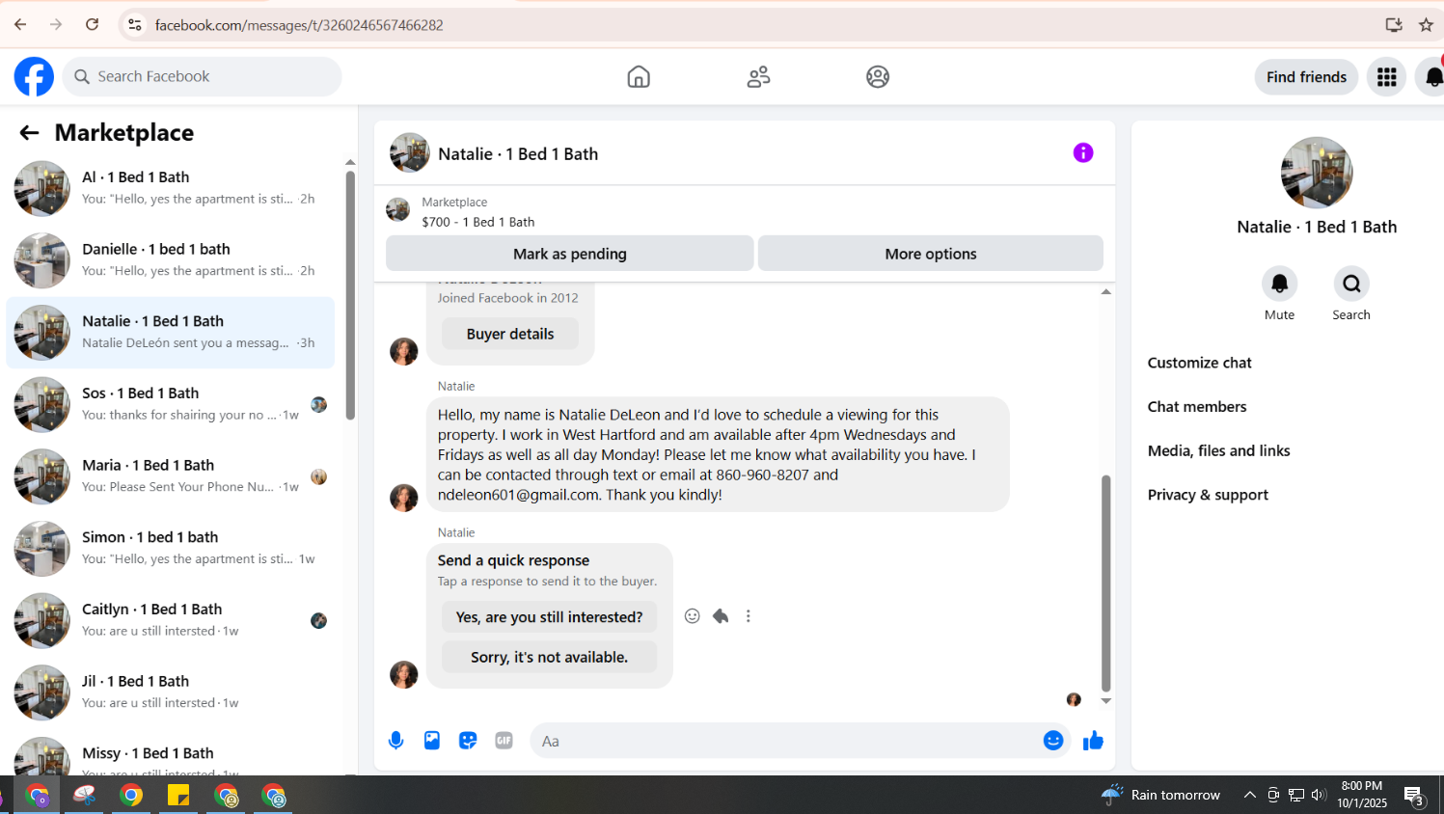Open the Friends icon in the top navigation

pyautogui.click(x=758, y=76)
